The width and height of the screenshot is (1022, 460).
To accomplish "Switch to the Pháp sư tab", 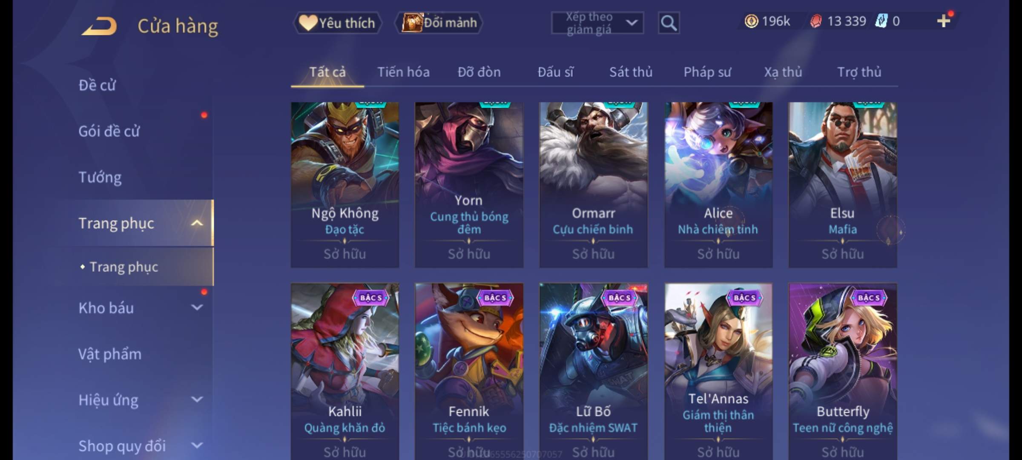I will pos(707,72).
